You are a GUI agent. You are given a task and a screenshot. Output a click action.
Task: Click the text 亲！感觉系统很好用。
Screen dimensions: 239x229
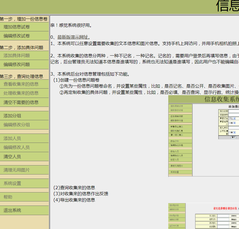pos(72,25)
